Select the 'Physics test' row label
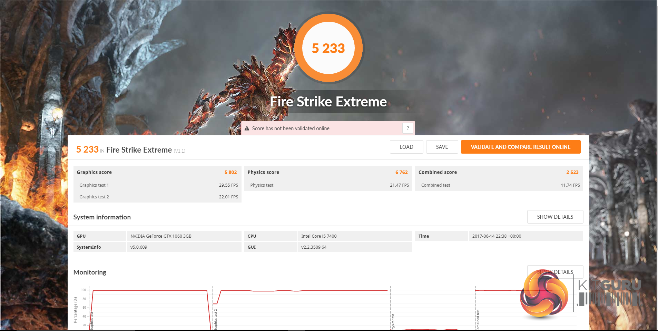Viewport: 658px width, 331px height. (x=262, y=185)
